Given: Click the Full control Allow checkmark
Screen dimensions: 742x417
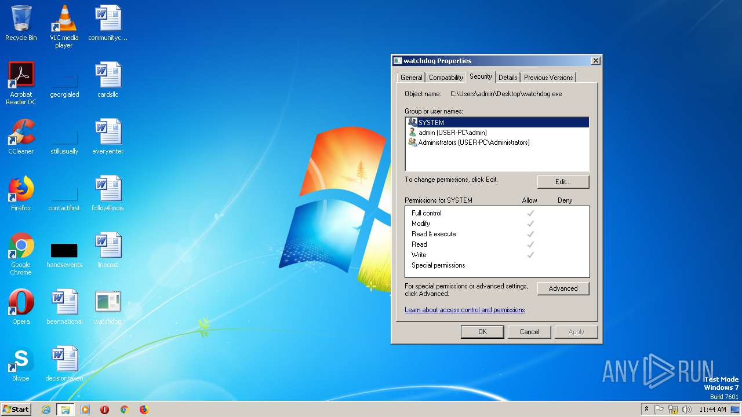Looking at the screenshot, I should [x=530, y=213].
